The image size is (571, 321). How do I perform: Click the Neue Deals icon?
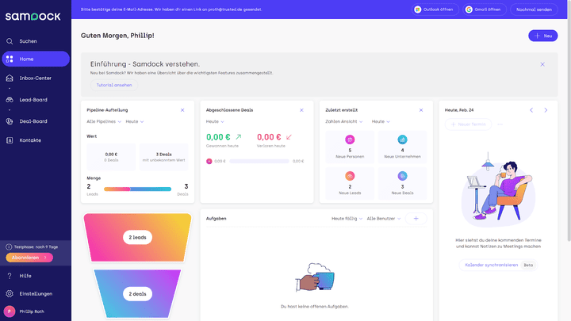click(x=402, y=176)
